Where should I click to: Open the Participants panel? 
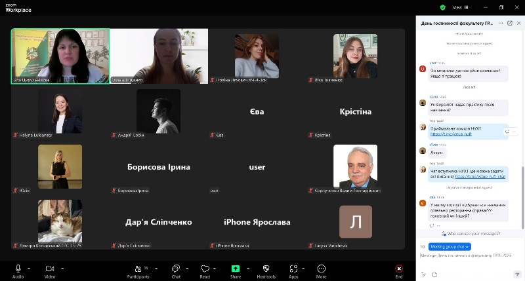138,271
